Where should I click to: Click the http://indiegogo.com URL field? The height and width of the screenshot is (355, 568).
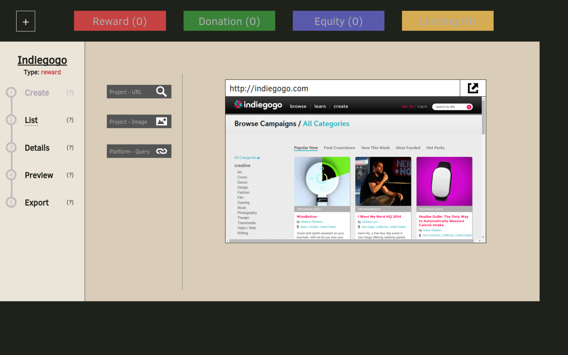342,88
